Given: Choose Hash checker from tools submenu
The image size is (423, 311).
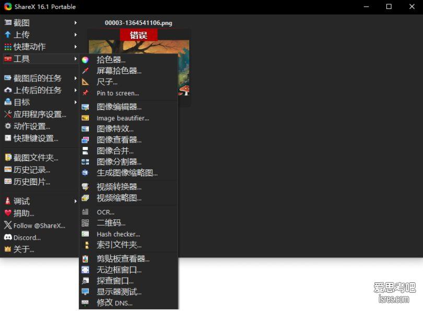Looking at the screenshot, I should click(x=128, y=234).
